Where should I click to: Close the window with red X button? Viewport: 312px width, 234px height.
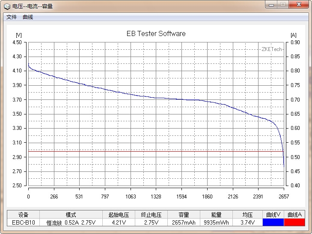[298, 5]
